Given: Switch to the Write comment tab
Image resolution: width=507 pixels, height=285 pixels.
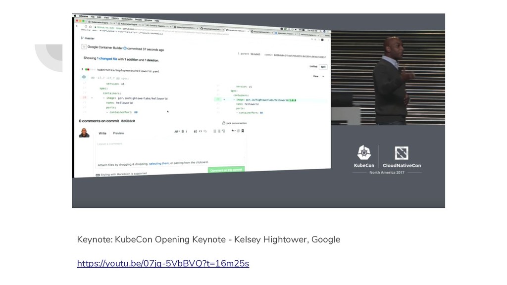Looking at the screenshot, I should tap(102, 133).
